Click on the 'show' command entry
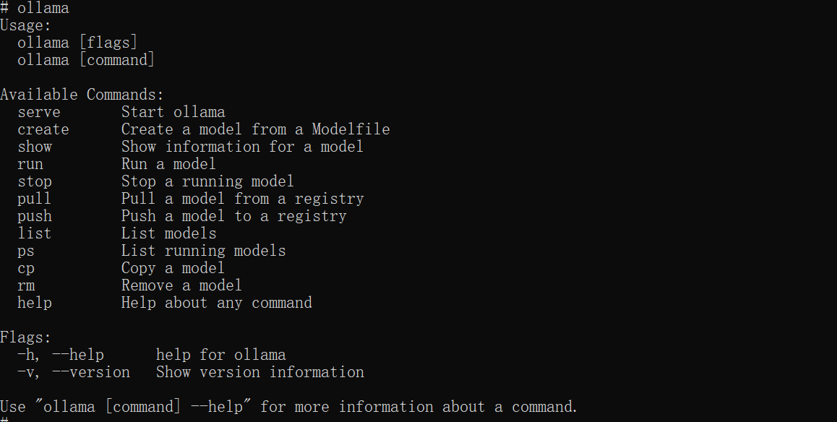837x422 pixels. tap(35, 147)
